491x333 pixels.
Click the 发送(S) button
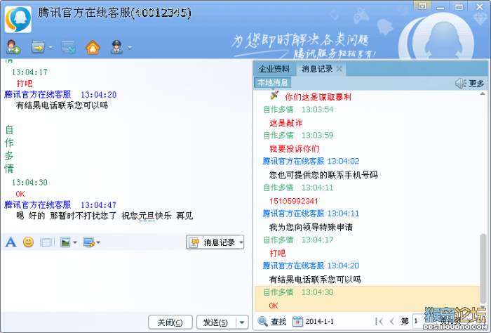pos(216,322)
